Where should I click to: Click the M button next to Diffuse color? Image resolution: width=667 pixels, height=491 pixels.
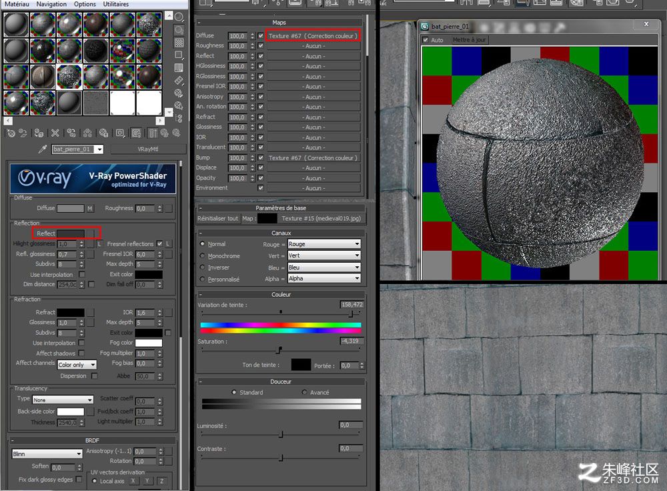tap(90, 208)
